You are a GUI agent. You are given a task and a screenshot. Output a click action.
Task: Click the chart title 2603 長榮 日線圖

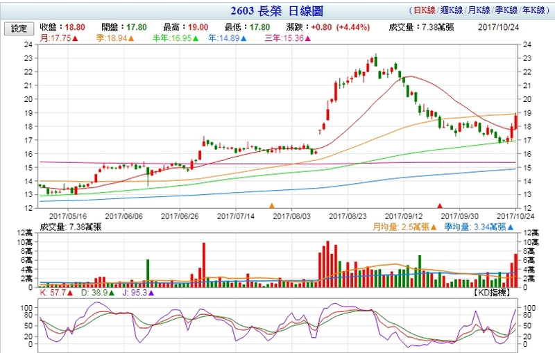coord(277,11)
